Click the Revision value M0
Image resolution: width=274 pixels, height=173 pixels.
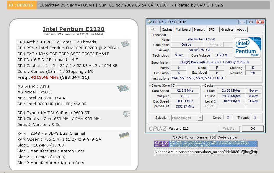[253, 73]
